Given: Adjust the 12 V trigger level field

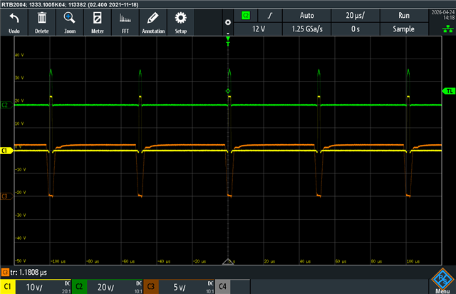Looking at the screenshot, I should (258, 29).
